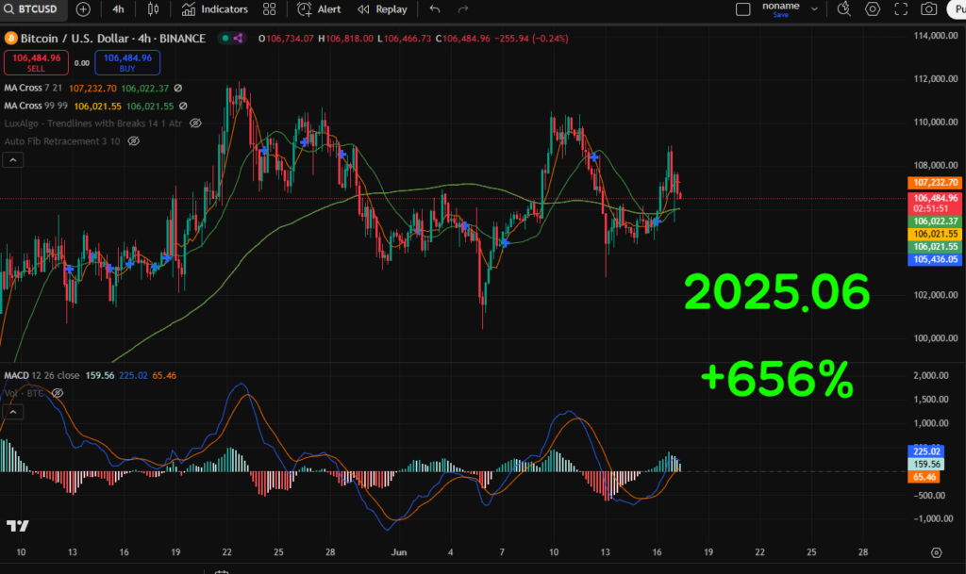Image resolution: width=966 pixels, height=574 pixels.
Task: Click the 110,000.00 price axis level
Action: pyautogui.click(x=936, y=122)
